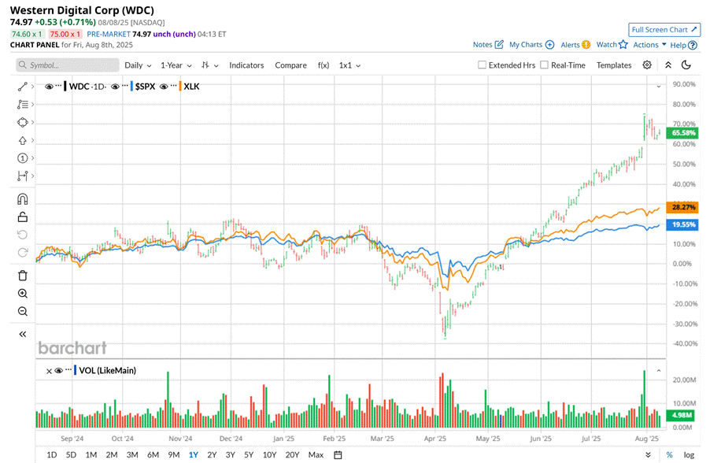Add WDC to Watch list
The width and height of the screenshot is (710, 463).
612,44
